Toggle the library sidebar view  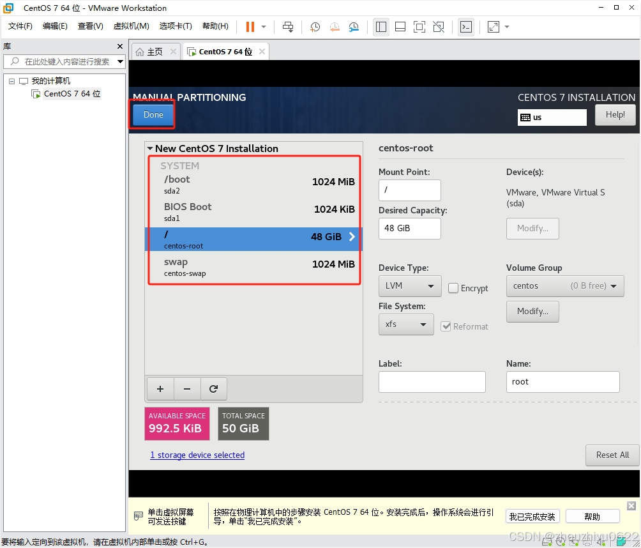(381, 27)
